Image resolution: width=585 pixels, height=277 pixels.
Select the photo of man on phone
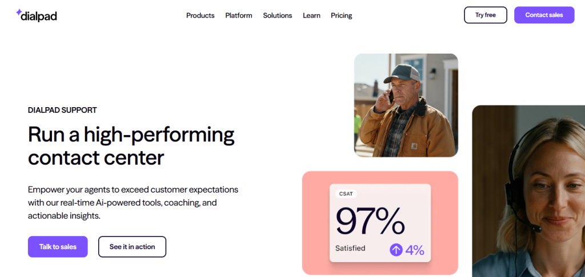(406, 105)
